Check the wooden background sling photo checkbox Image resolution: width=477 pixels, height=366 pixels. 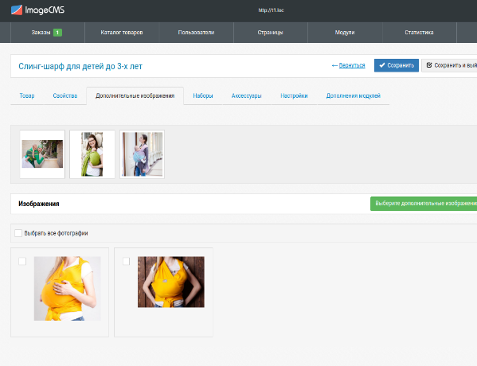(x=127, y=261)
